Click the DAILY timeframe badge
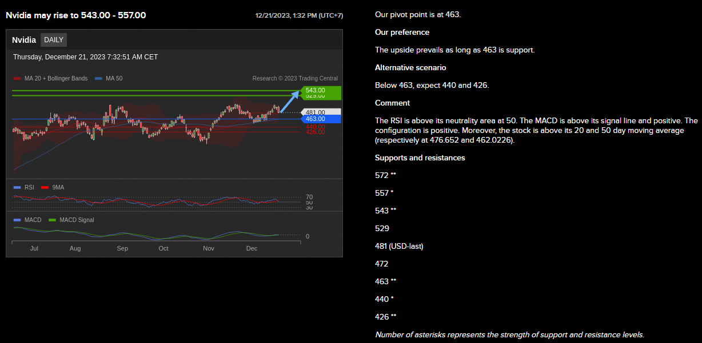The image size is (702, 343). pyautogui.click(x=54, y=40)
